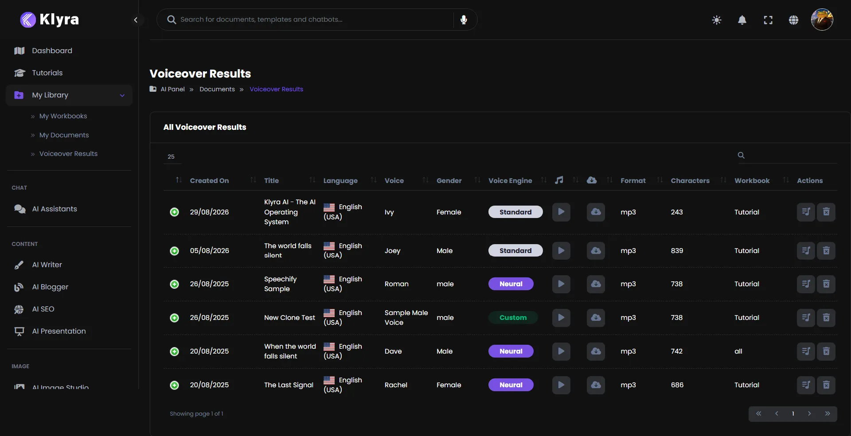Image resolution: width=851 pixels, height=436 pixels.
Task: Open notifications bell
Action: click(x=742, y=20)
